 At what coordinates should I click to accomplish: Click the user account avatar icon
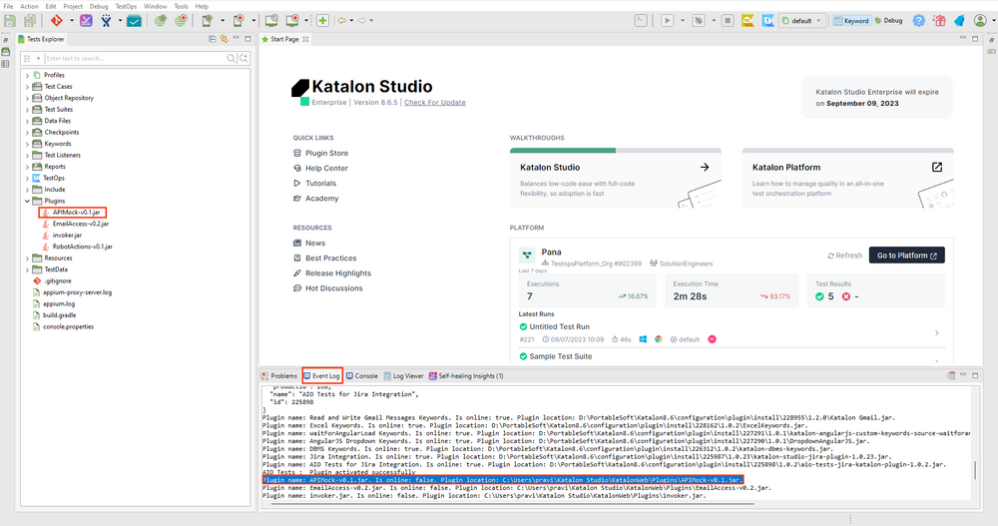coord(979,20)
